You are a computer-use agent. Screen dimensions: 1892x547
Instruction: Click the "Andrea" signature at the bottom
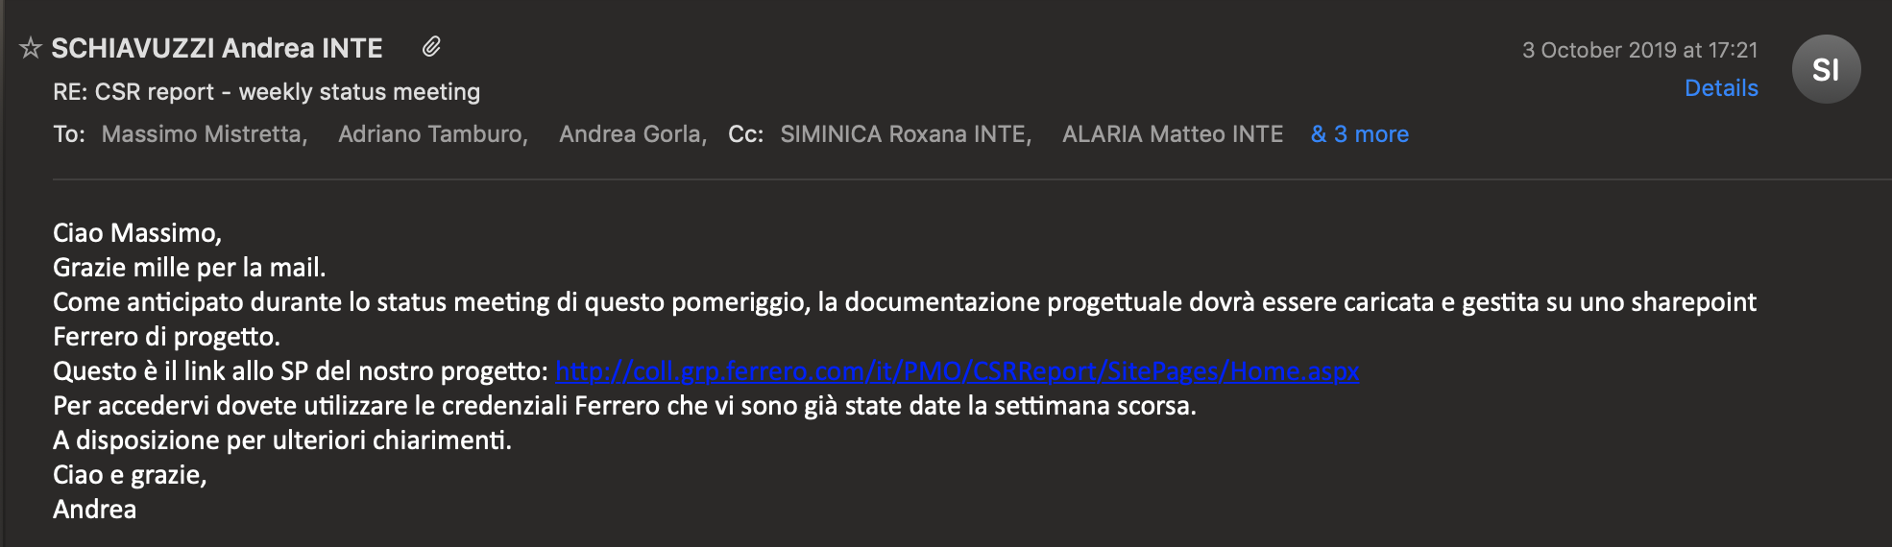pyautogui.click(x=94, y=510)
